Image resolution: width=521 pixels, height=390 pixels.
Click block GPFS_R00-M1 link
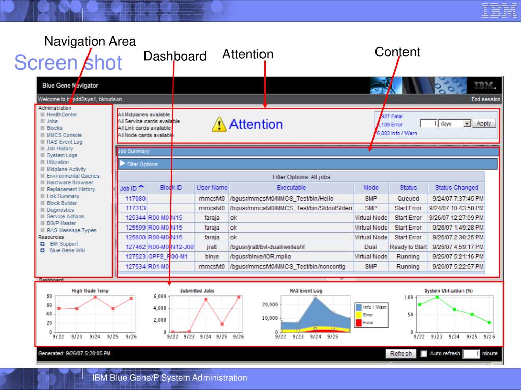coord(168,256)
